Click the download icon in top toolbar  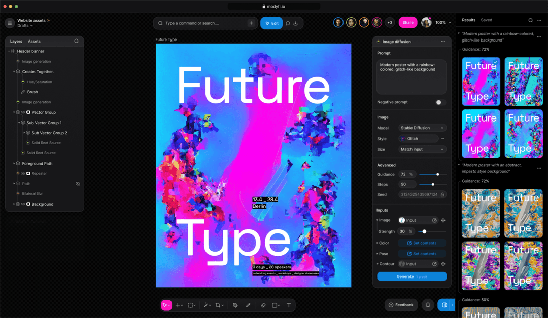296,23
